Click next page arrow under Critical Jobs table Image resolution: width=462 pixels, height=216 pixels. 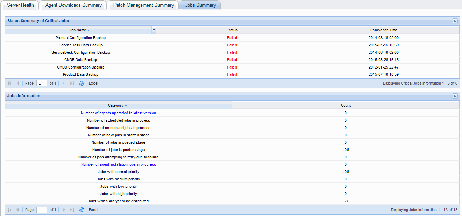click(64, 83)
